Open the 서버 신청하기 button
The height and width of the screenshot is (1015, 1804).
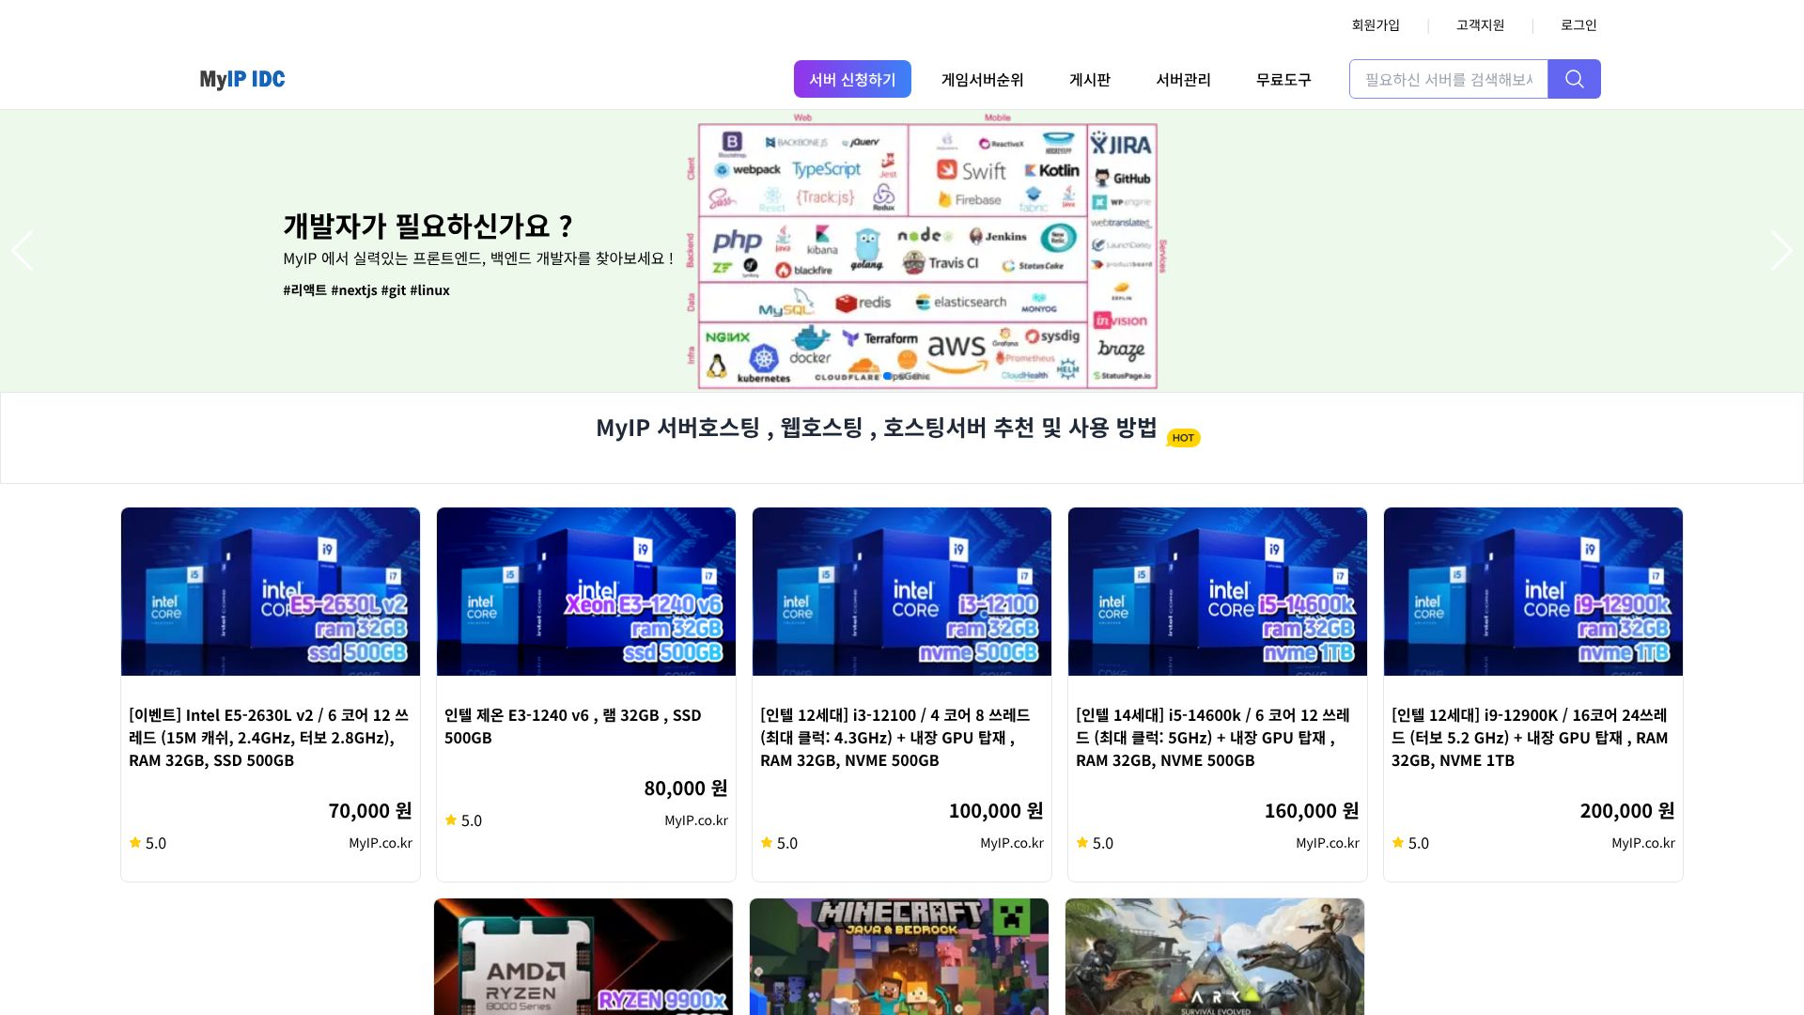852,79
